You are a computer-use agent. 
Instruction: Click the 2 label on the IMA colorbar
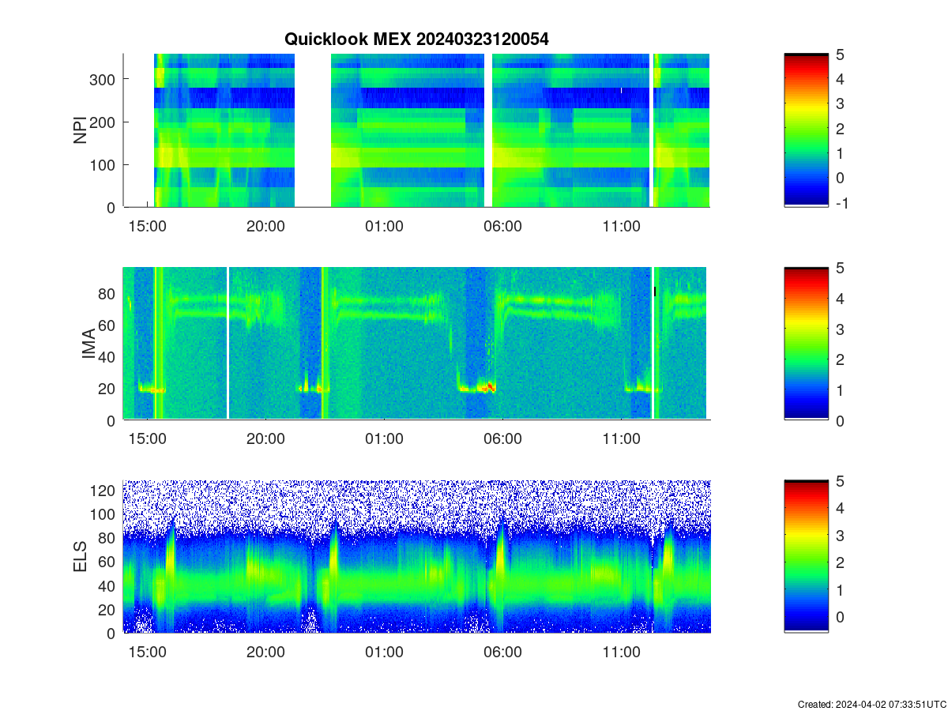[x=841, y=359]
